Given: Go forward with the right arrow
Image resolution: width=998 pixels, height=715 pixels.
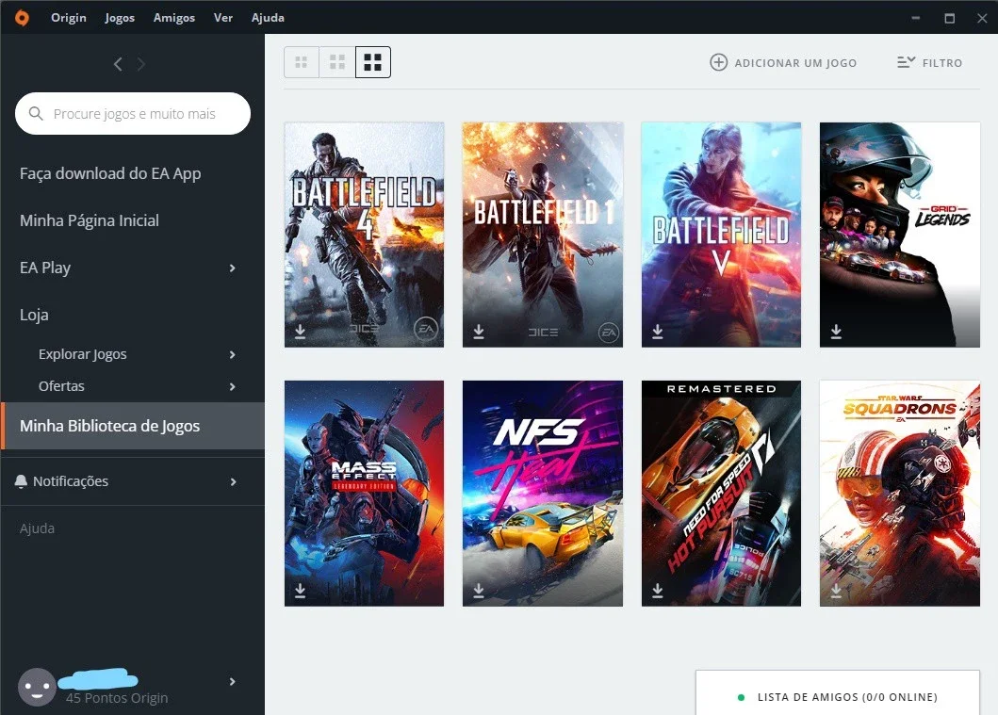Looking at the screenshot, I should (x=140, y=64).
